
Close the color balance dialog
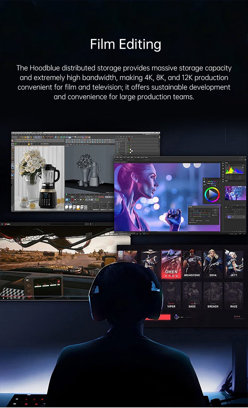pos(218,206)
